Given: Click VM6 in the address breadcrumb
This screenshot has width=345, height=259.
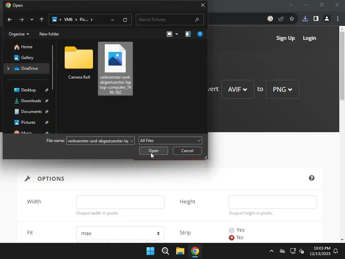Looking at the screenshot, I should 68,20.
